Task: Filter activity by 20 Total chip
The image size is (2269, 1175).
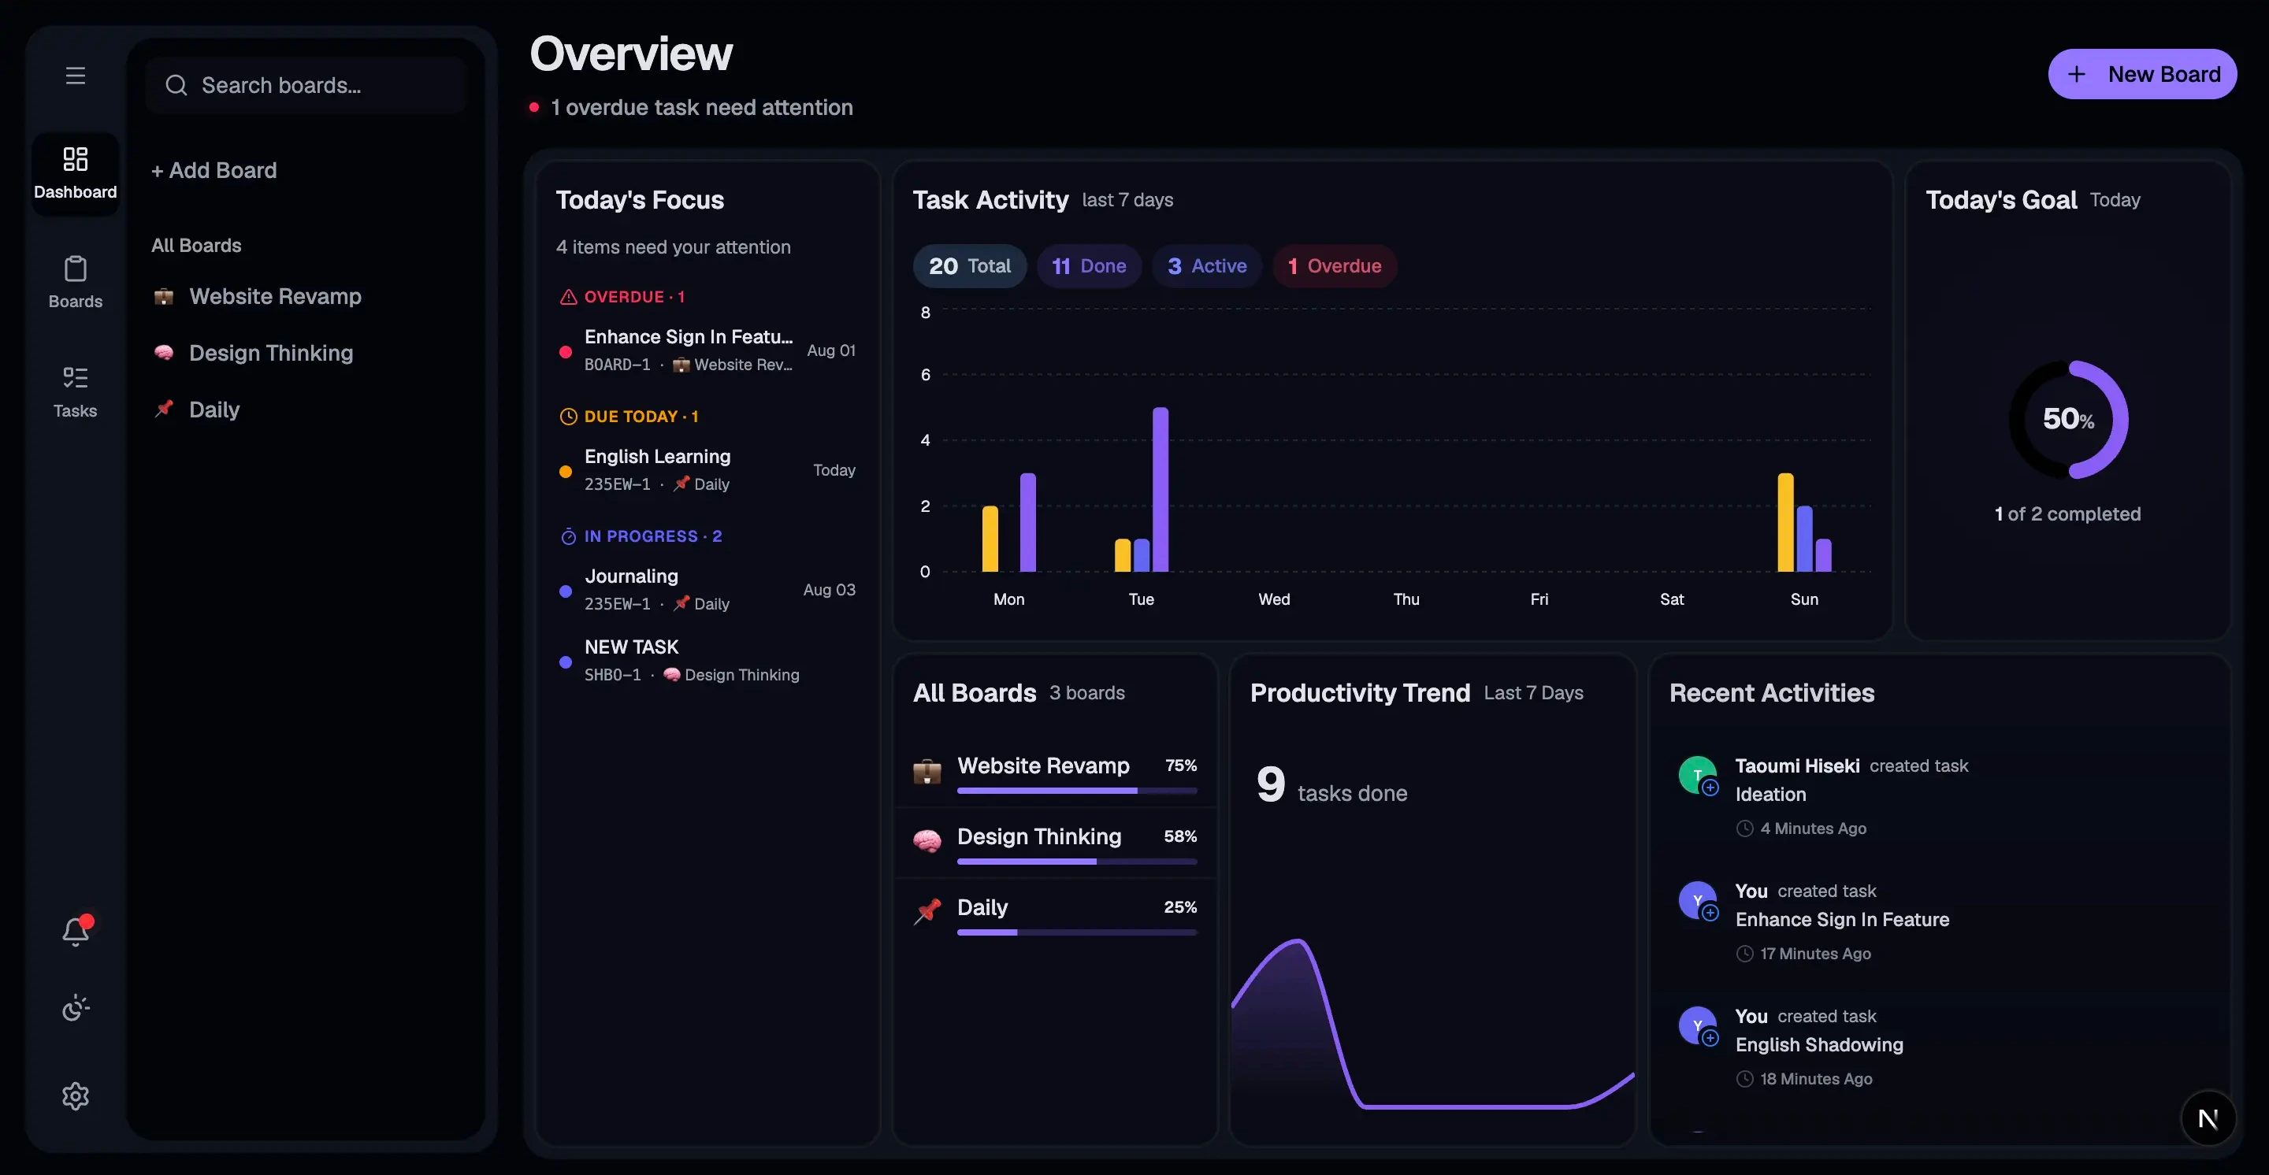Action: pyautogui.click(x=970, y=266)
